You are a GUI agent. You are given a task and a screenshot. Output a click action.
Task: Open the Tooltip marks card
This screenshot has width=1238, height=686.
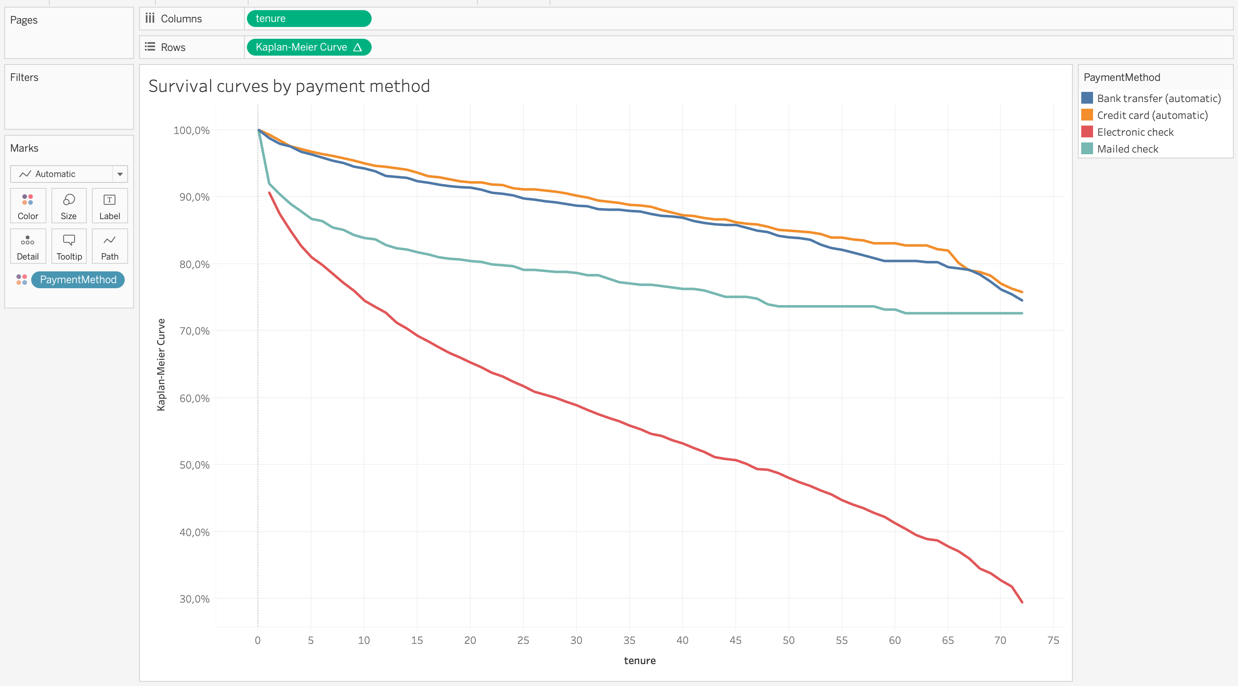(69, 246)
